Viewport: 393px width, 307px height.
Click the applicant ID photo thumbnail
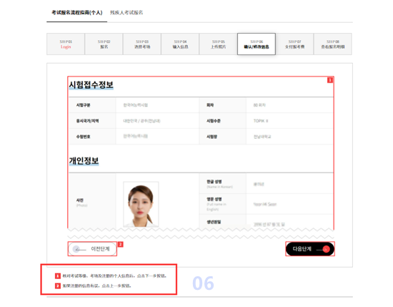[141, 205]
